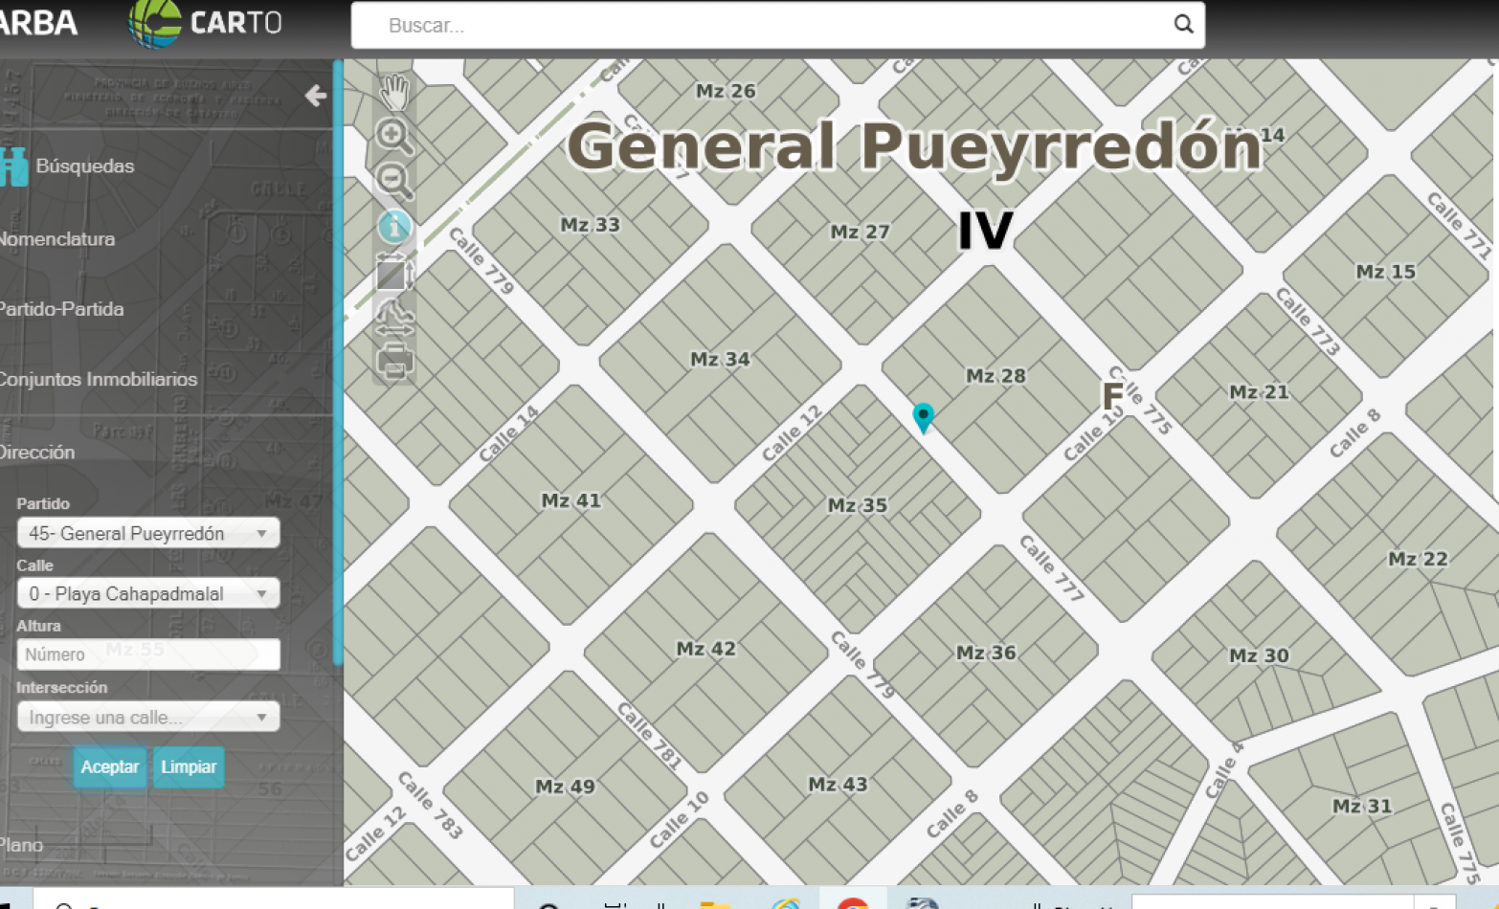Click the CARTO globe logo
The width and height of the screenshot is (1499, 909).
(x=155, y=23)
